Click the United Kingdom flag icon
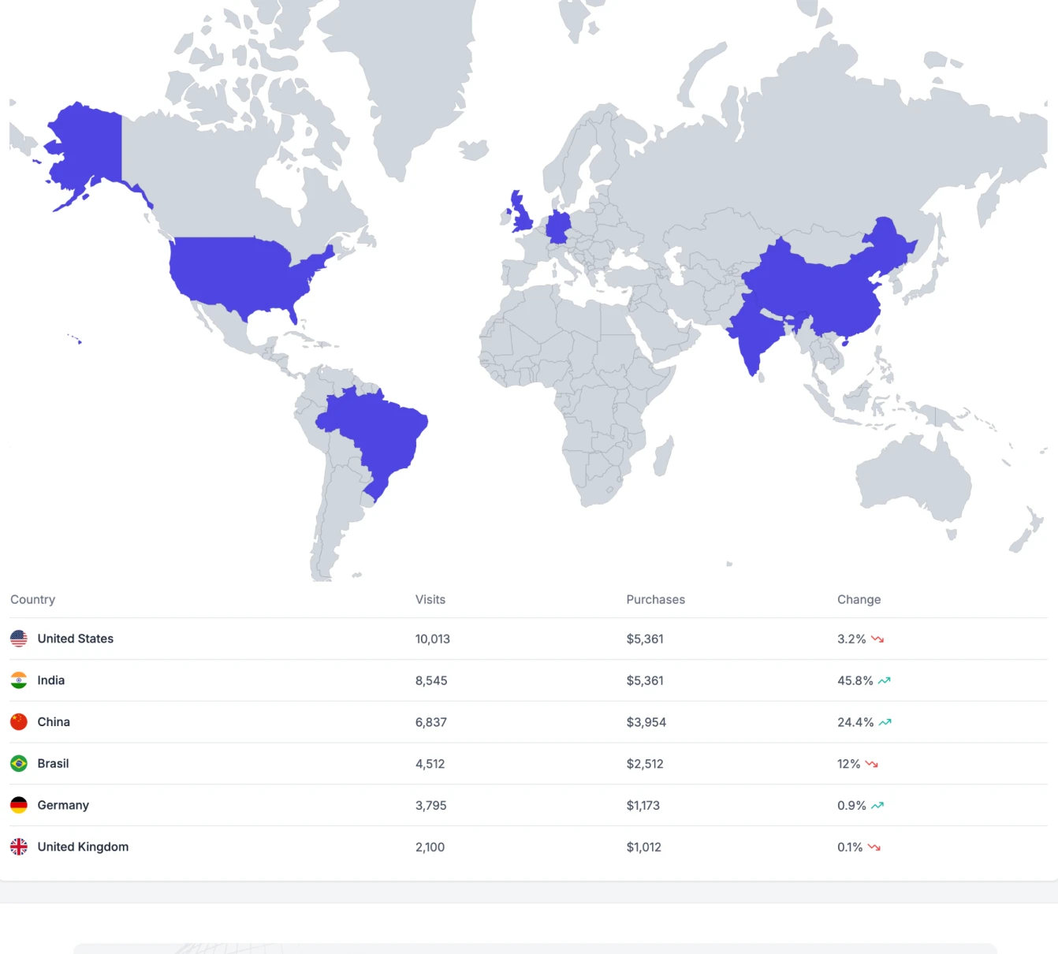This screenshot has height=954, width=1058. coord(19,847)
